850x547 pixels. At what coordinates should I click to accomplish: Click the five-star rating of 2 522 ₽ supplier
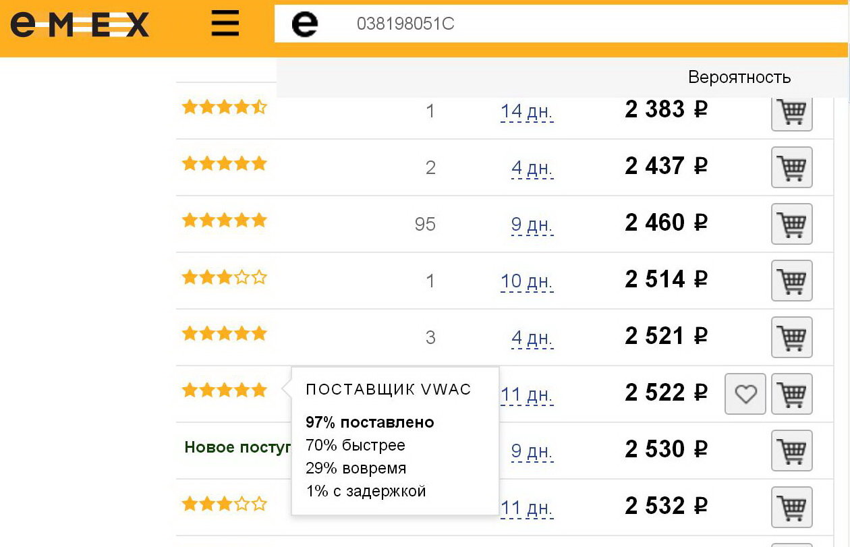225,390
